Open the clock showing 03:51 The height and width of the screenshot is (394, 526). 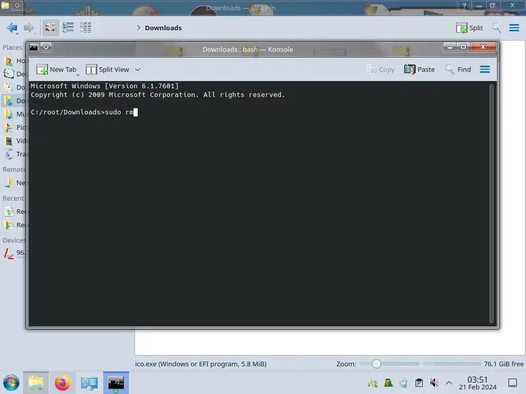coord(477,383)
